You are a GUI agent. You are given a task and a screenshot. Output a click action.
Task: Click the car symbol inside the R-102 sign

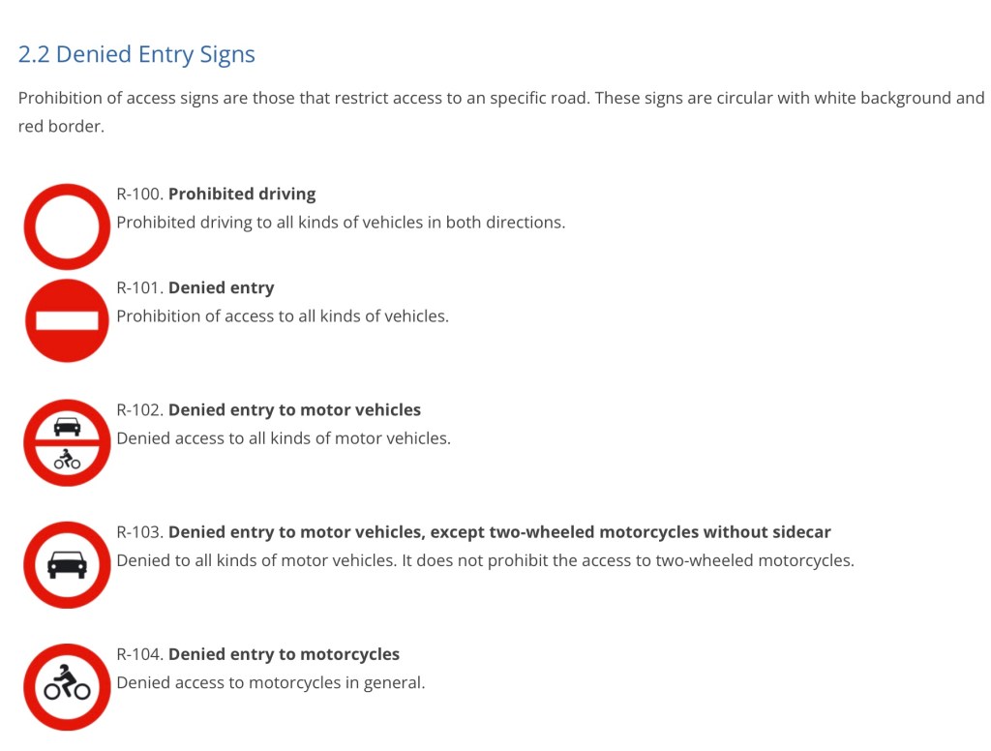(67, 426)
